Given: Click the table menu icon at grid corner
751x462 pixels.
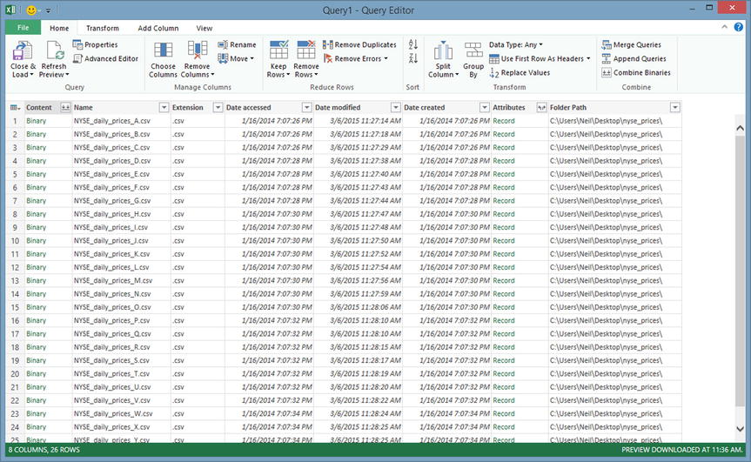Looking at the screenshot, I should click(x=15, y=107).
